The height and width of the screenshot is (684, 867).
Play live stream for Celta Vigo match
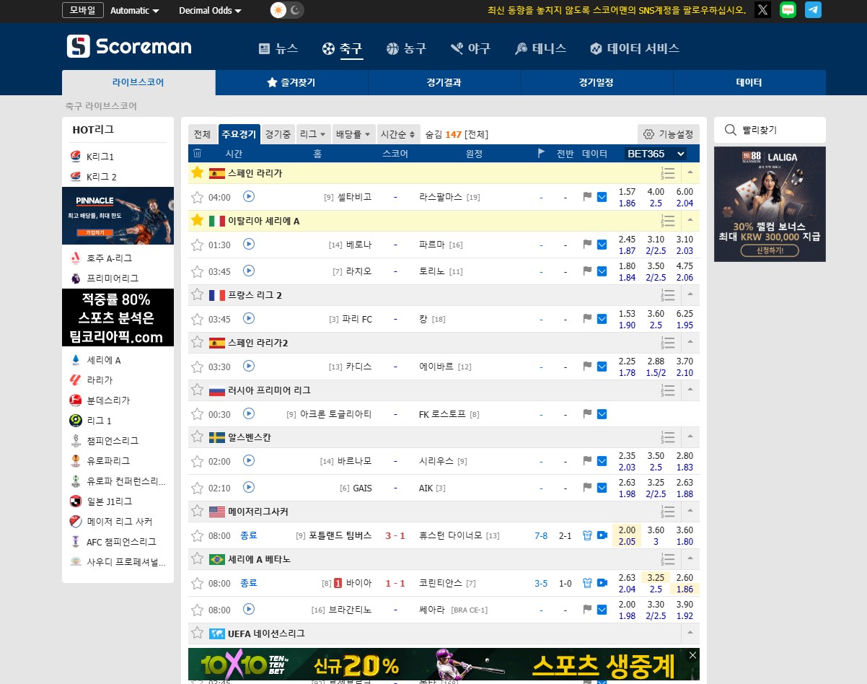(x=249, y=196)
